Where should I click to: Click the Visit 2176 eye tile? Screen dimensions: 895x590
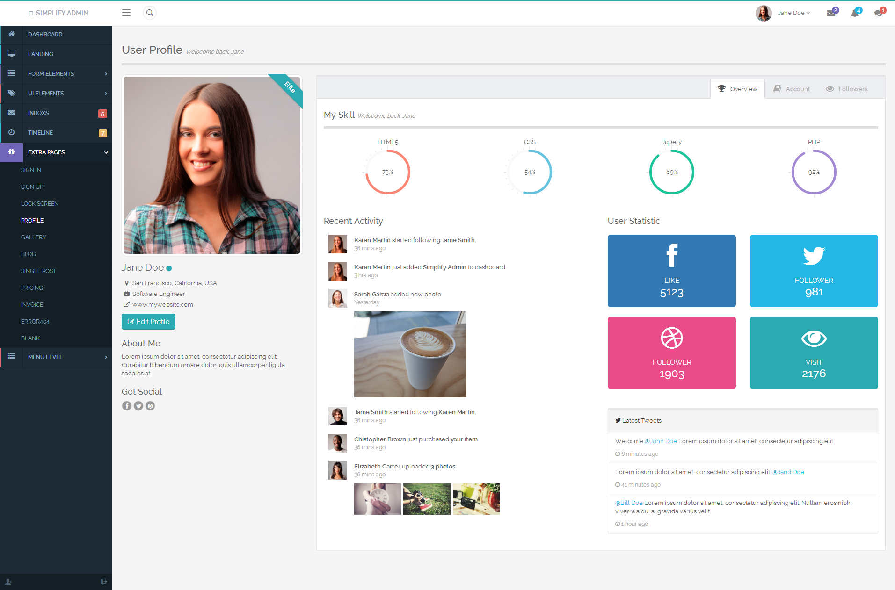coord(814,353)
